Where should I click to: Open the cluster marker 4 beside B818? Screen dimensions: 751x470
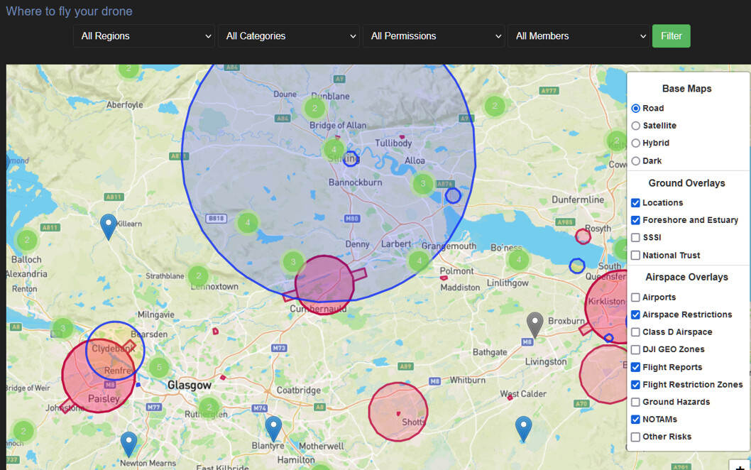click(x=248, y=222)
